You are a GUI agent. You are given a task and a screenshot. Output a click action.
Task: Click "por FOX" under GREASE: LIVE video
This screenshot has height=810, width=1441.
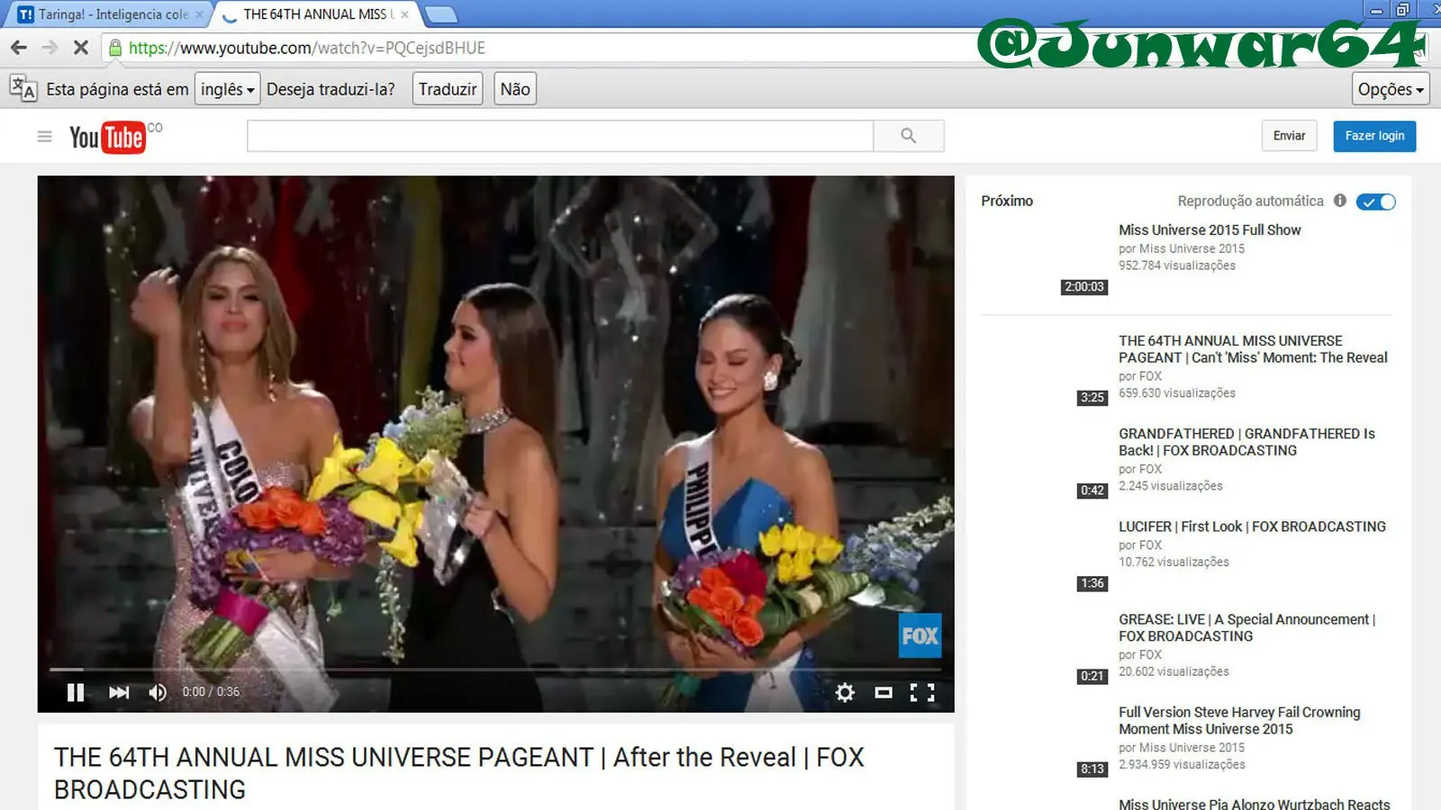coord(1140,655)
